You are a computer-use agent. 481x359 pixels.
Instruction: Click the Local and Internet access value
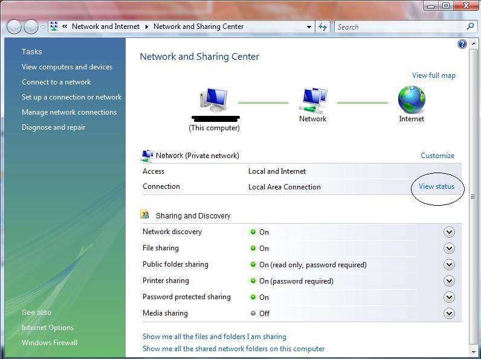277,171
